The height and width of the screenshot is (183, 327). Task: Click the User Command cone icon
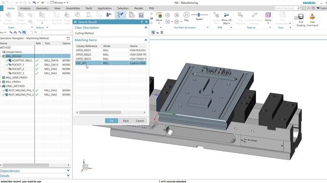(312, 17)
